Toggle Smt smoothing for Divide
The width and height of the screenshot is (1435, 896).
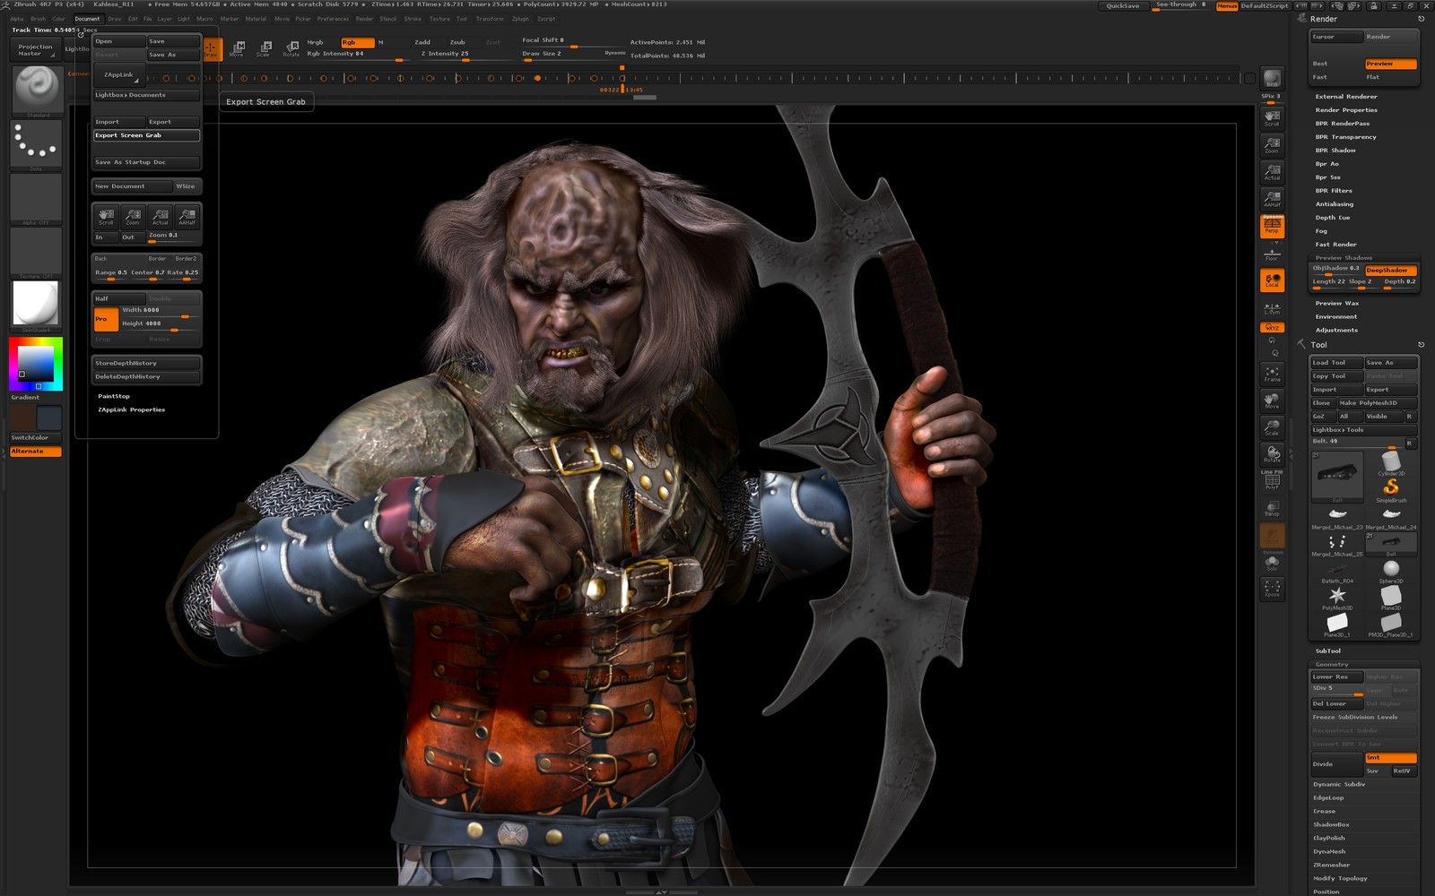1390,757
